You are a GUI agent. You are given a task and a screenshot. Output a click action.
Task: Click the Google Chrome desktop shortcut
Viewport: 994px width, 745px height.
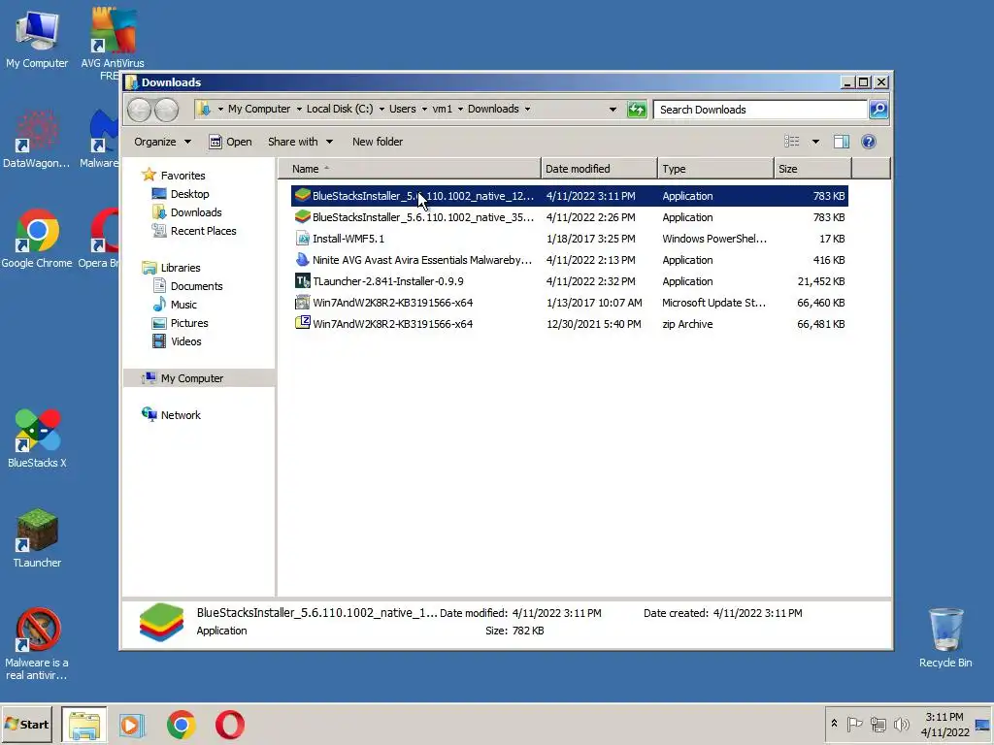37,239
